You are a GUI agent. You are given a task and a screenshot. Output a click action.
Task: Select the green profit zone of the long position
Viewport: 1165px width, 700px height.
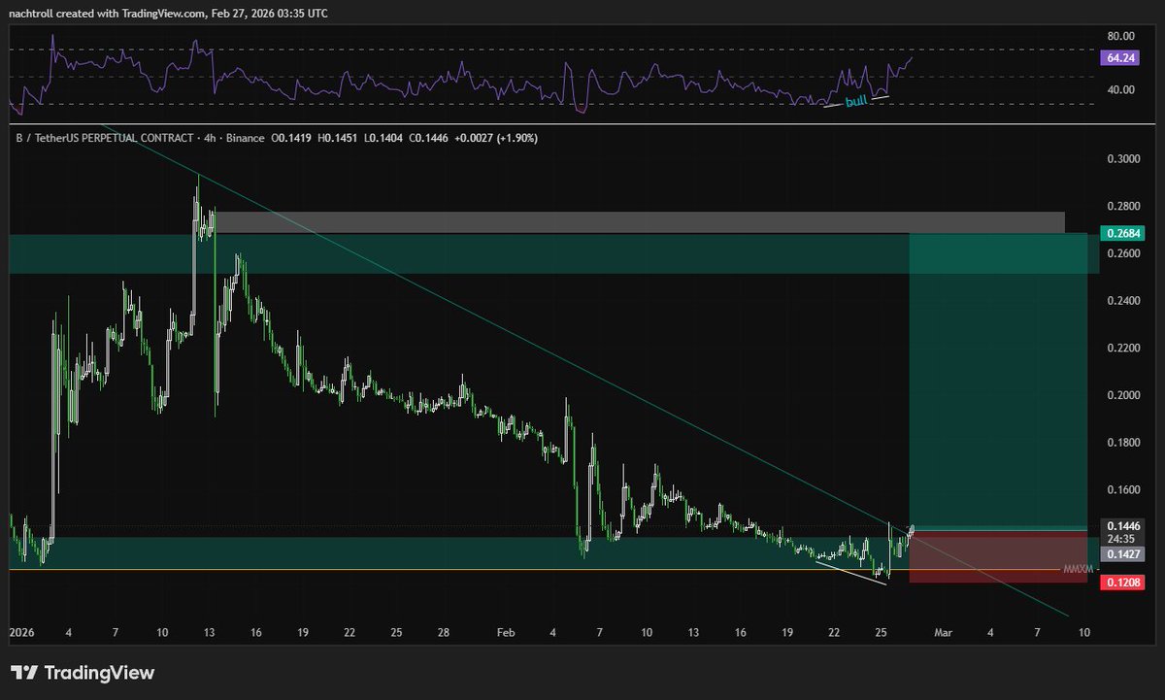point(996,381)
